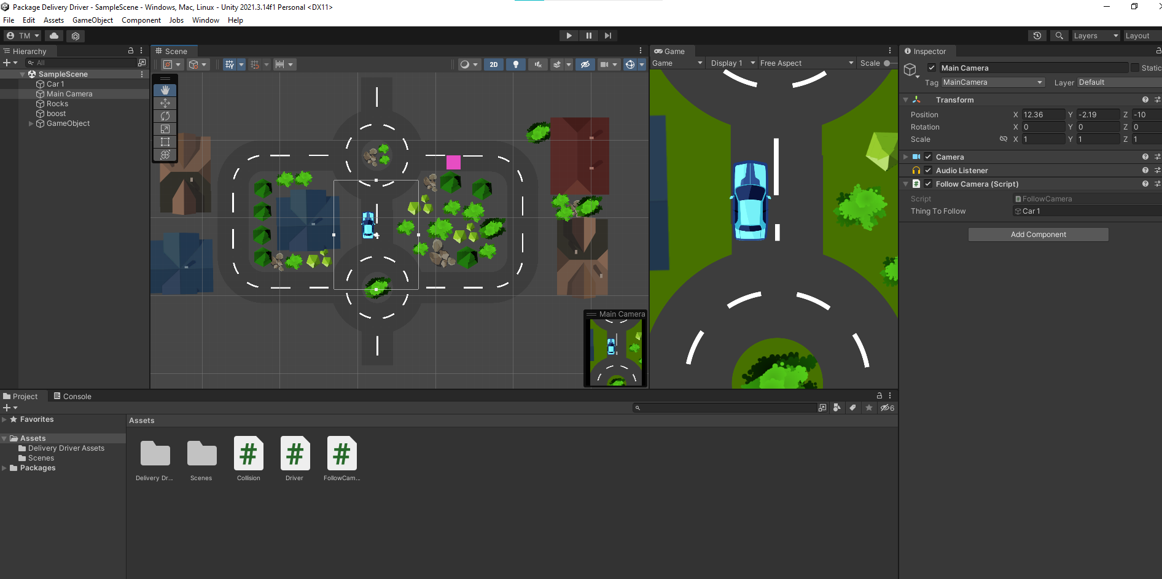Click the Add Component button
Viewport: 1162px width, 579px height.
coord(1039,235)
